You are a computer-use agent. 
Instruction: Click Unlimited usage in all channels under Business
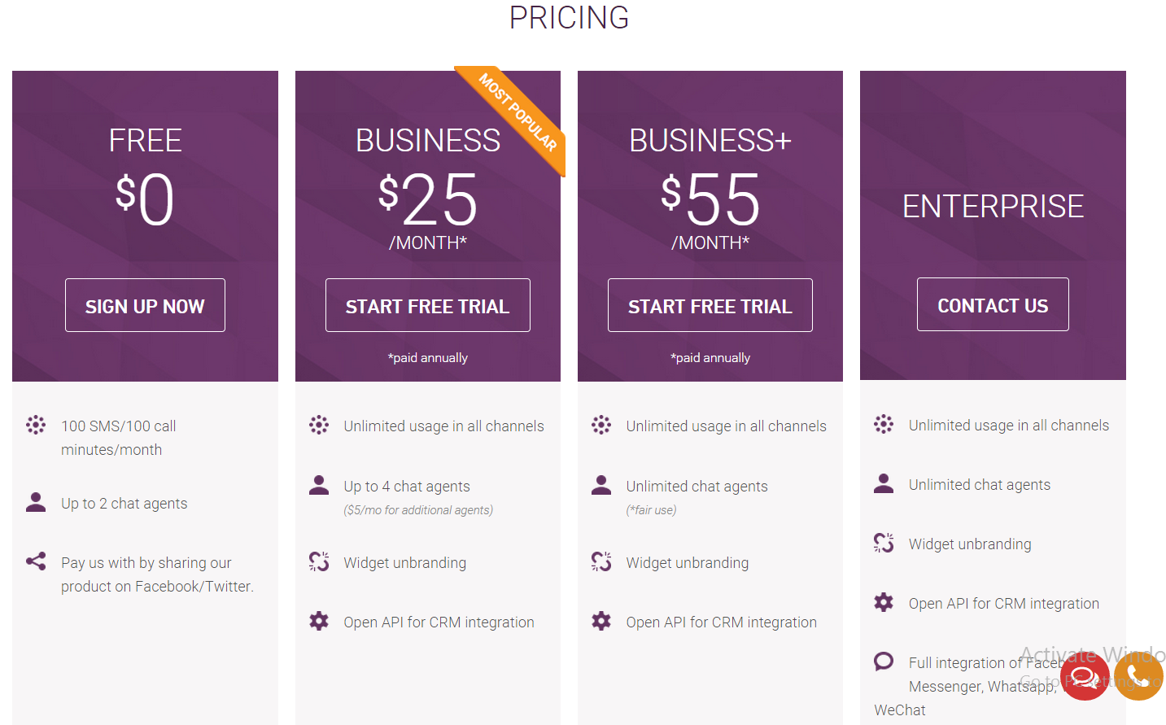point(443,426)
